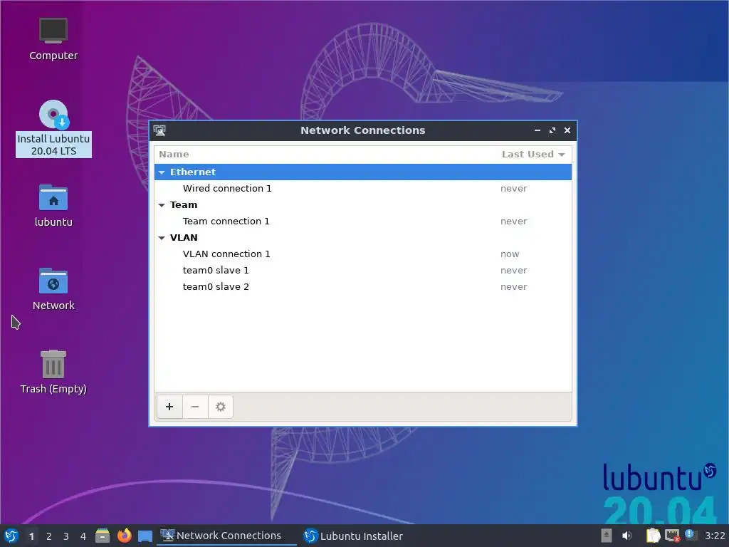Launch file manager from taskbar
Viewport: 729px width, 547px height.
coord(103,536)
